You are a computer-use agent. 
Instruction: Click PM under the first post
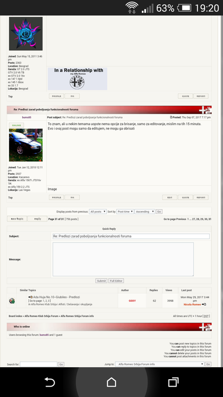[72, 96]
